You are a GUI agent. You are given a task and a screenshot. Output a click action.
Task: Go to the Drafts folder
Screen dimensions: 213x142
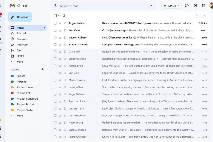pos(20,56)
